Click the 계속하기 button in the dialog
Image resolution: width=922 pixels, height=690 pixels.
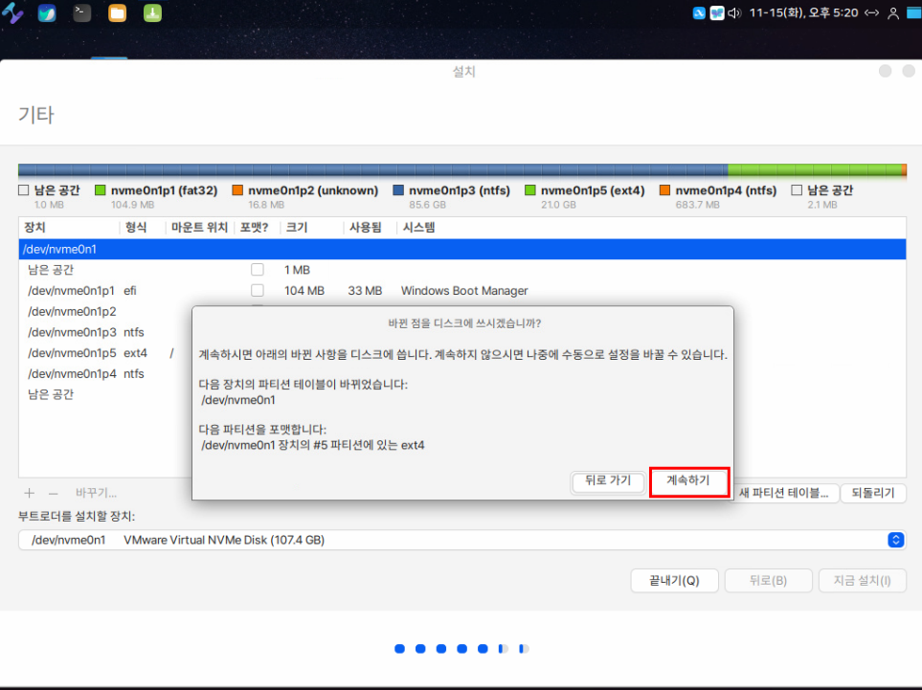pos(688,481)
